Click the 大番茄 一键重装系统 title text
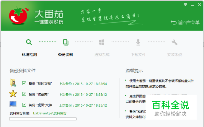 (x=49, y=17)
